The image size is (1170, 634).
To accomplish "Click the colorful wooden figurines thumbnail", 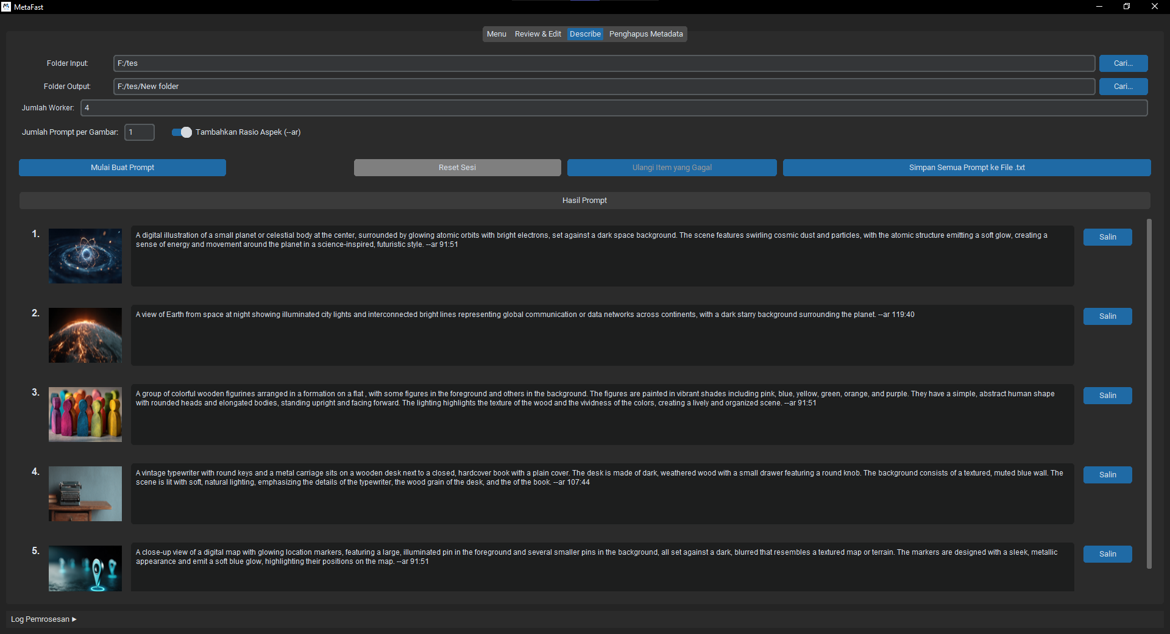I will [85, 415].
